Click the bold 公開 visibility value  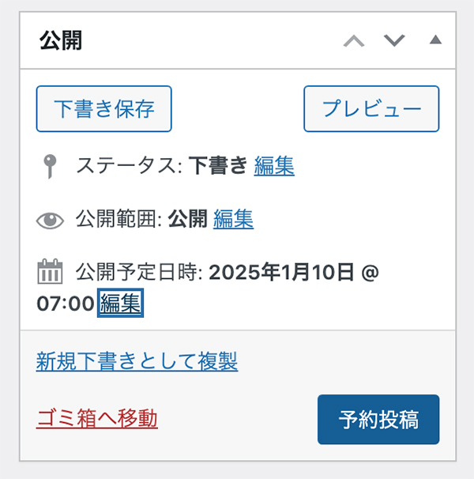click(x=188, y=219)
